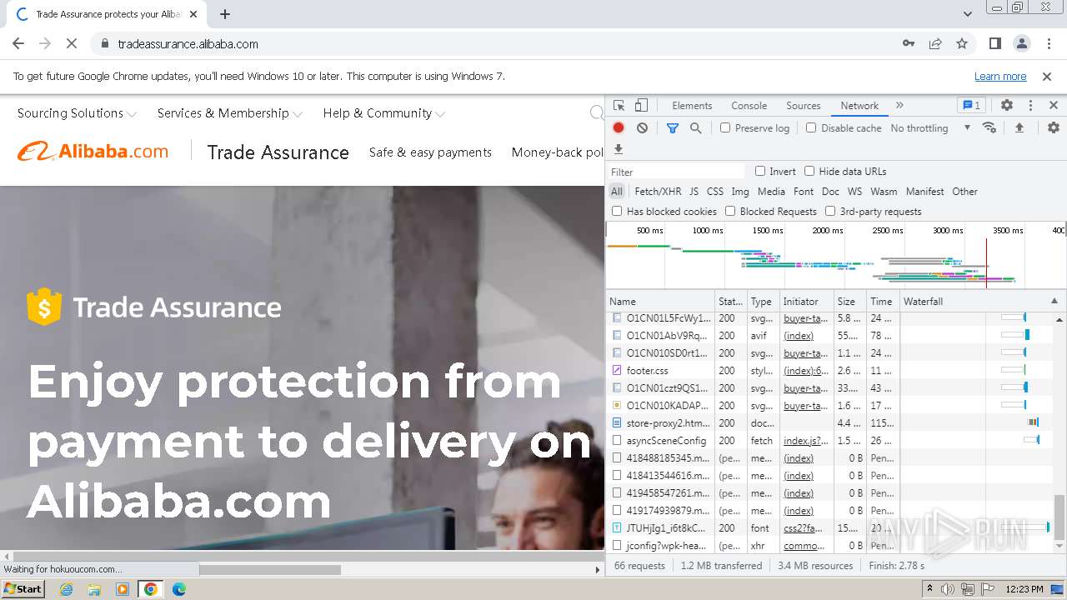Dismiss the Chrome update notification bar

point(1047,76)
